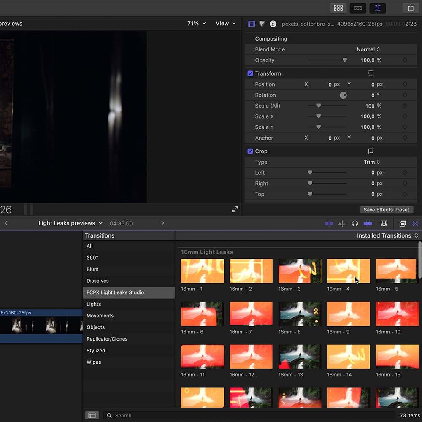Image resolution: width=422 pixels, height=422 pixels.
Task: Select the 16mm - 8 transition thumbnail
Action: point(300,314)
